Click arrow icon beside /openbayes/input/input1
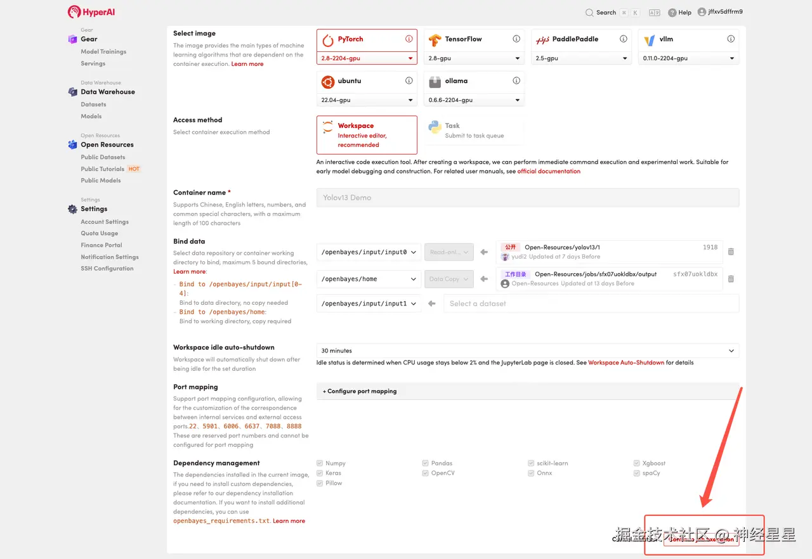 432,304
